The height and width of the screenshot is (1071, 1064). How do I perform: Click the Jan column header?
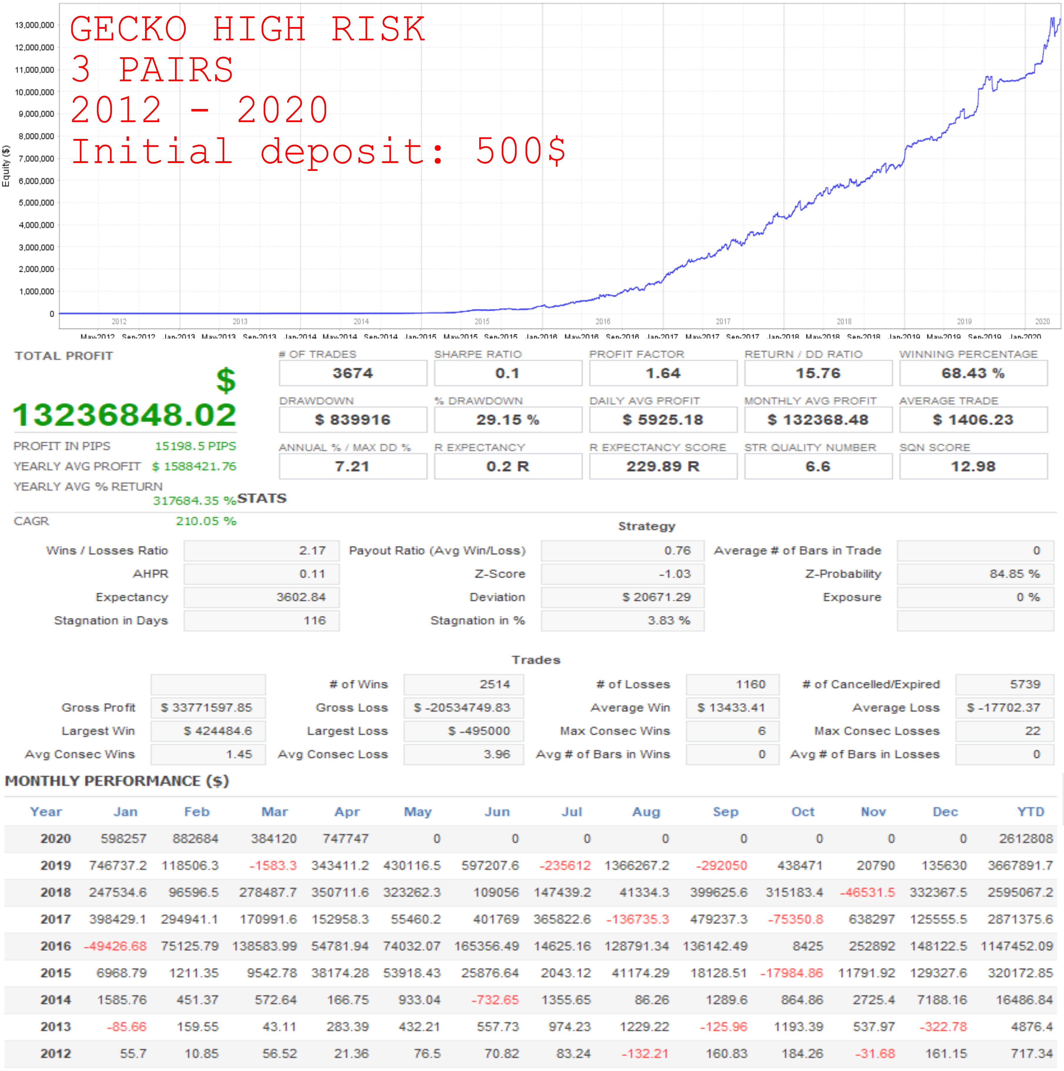125,812
